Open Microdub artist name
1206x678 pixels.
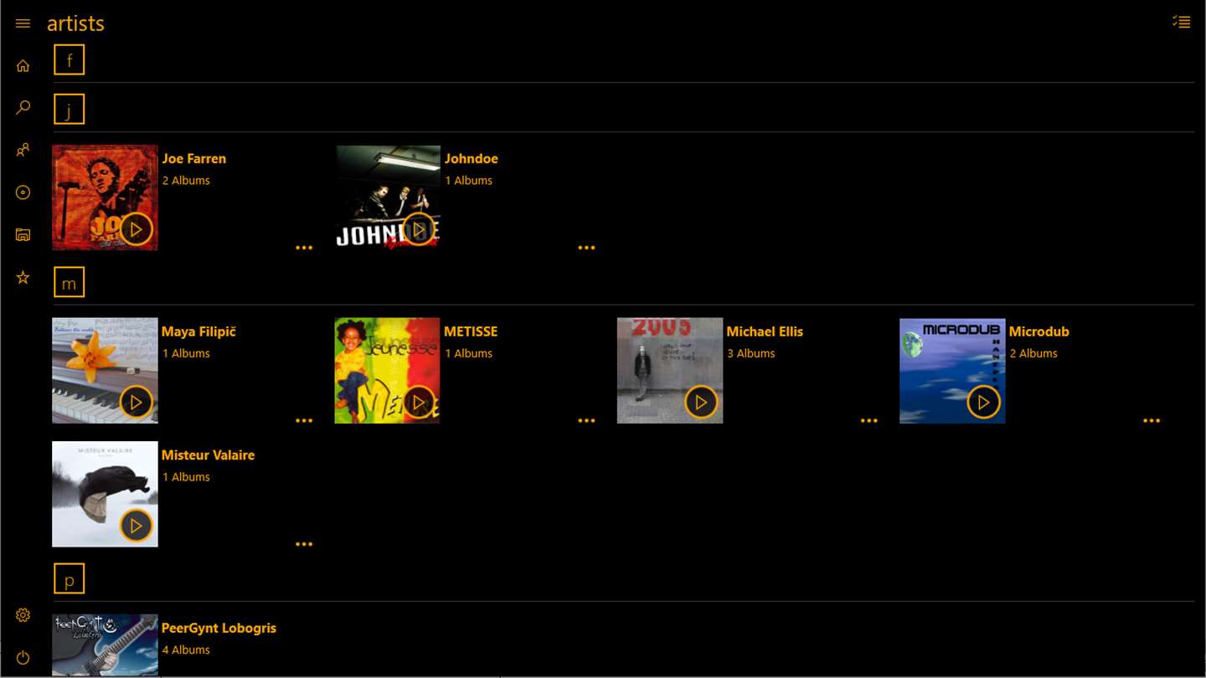pyautogui.click(x=1038, y=331)
